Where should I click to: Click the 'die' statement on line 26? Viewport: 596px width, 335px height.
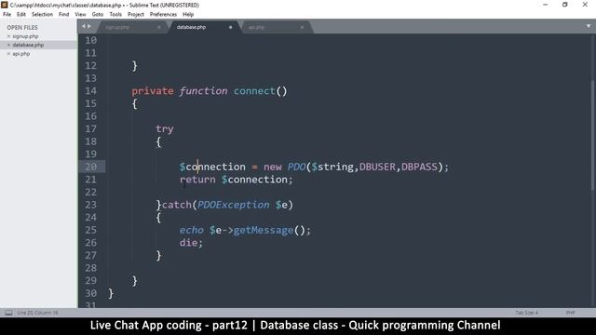pyautogui.click(x=188, y=243)
